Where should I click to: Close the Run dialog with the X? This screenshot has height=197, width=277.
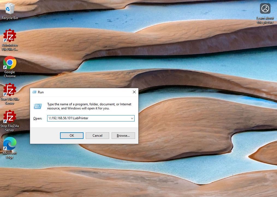click(x=134, y=92)
